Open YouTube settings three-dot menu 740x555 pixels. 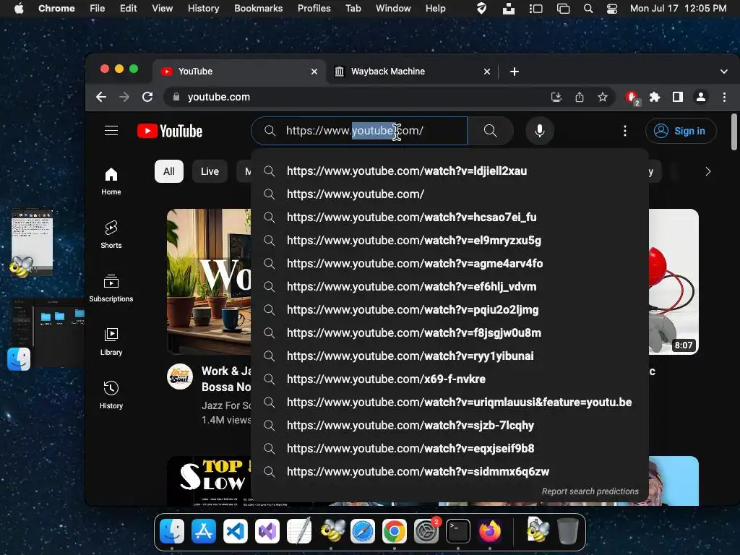625,131
